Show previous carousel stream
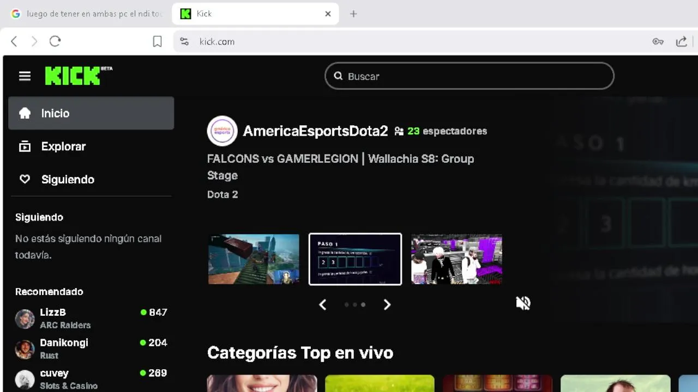 tap(323, 305)
